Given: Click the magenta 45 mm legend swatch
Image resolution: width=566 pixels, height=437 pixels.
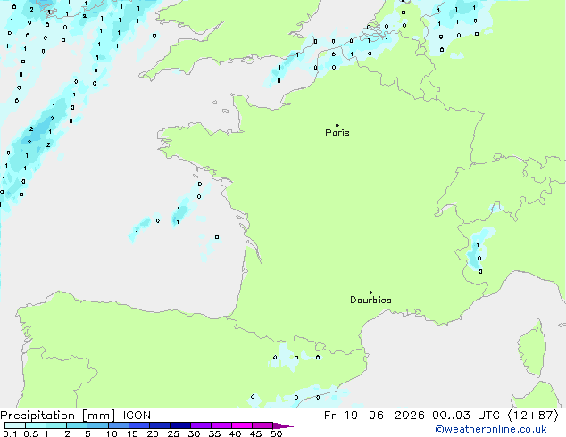Looking at the screenshot, I should coord(262,425).
